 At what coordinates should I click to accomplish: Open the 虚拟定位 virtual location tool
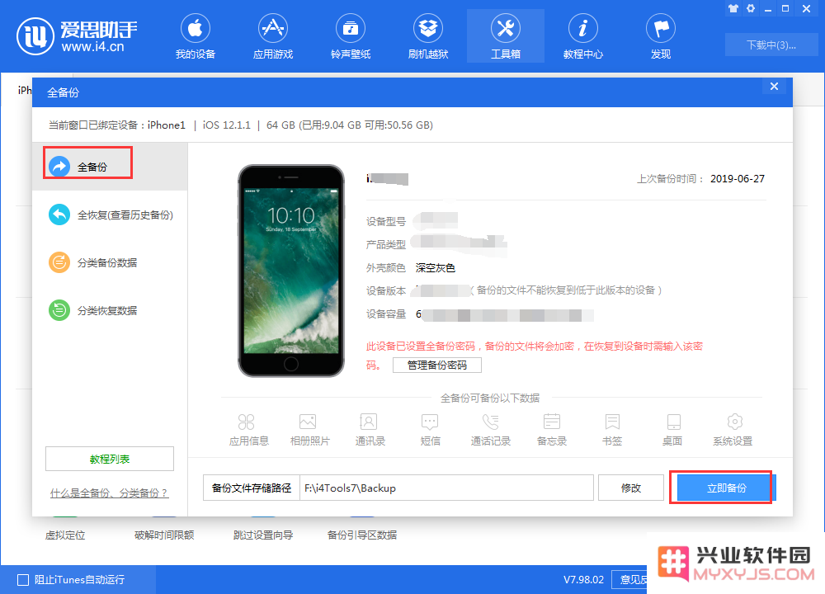coord(65,535)
